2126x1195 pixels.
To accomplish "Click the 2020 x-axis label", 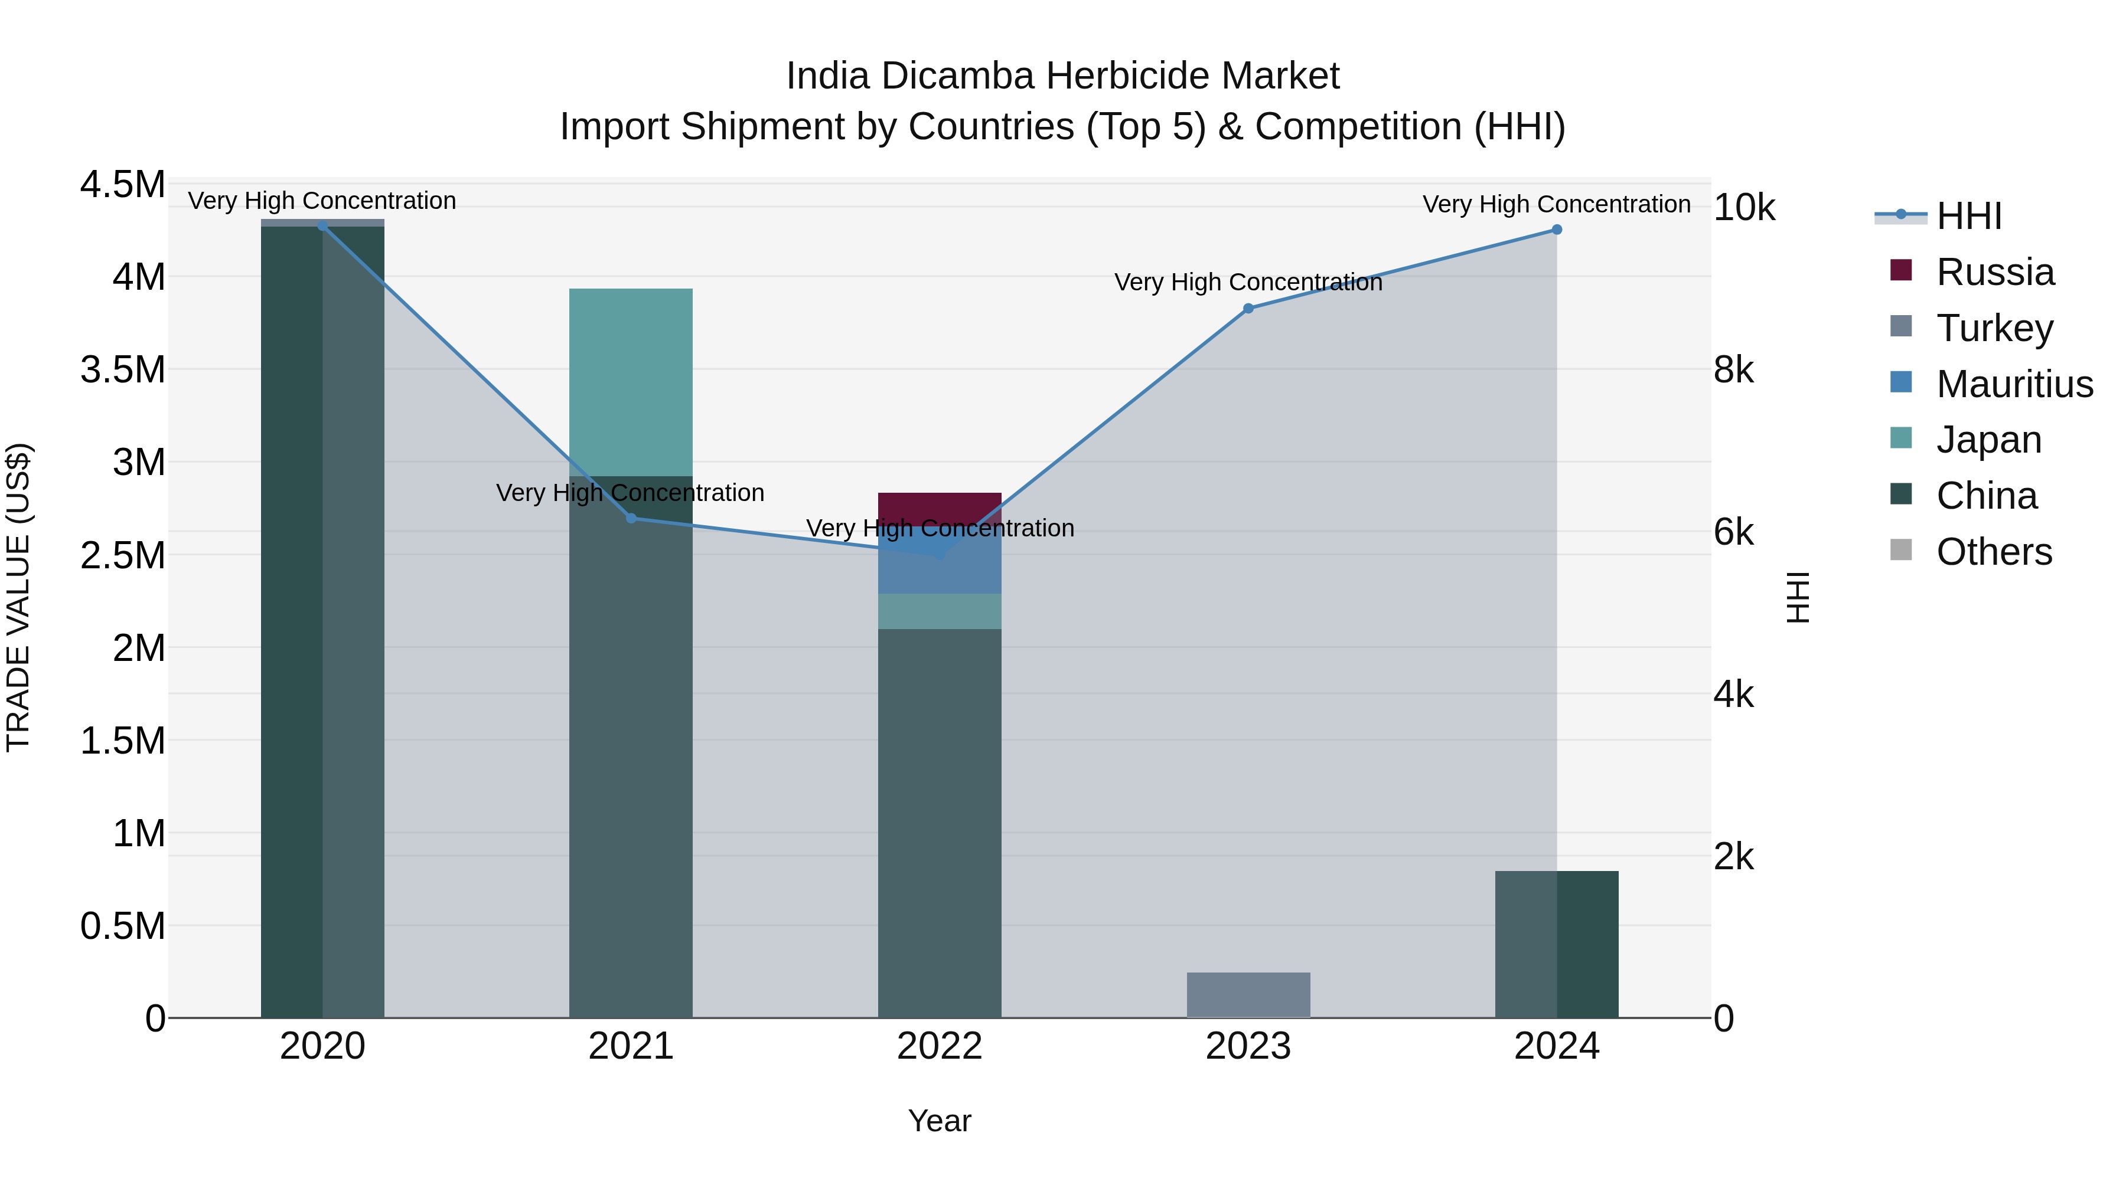I will 322,1046.
